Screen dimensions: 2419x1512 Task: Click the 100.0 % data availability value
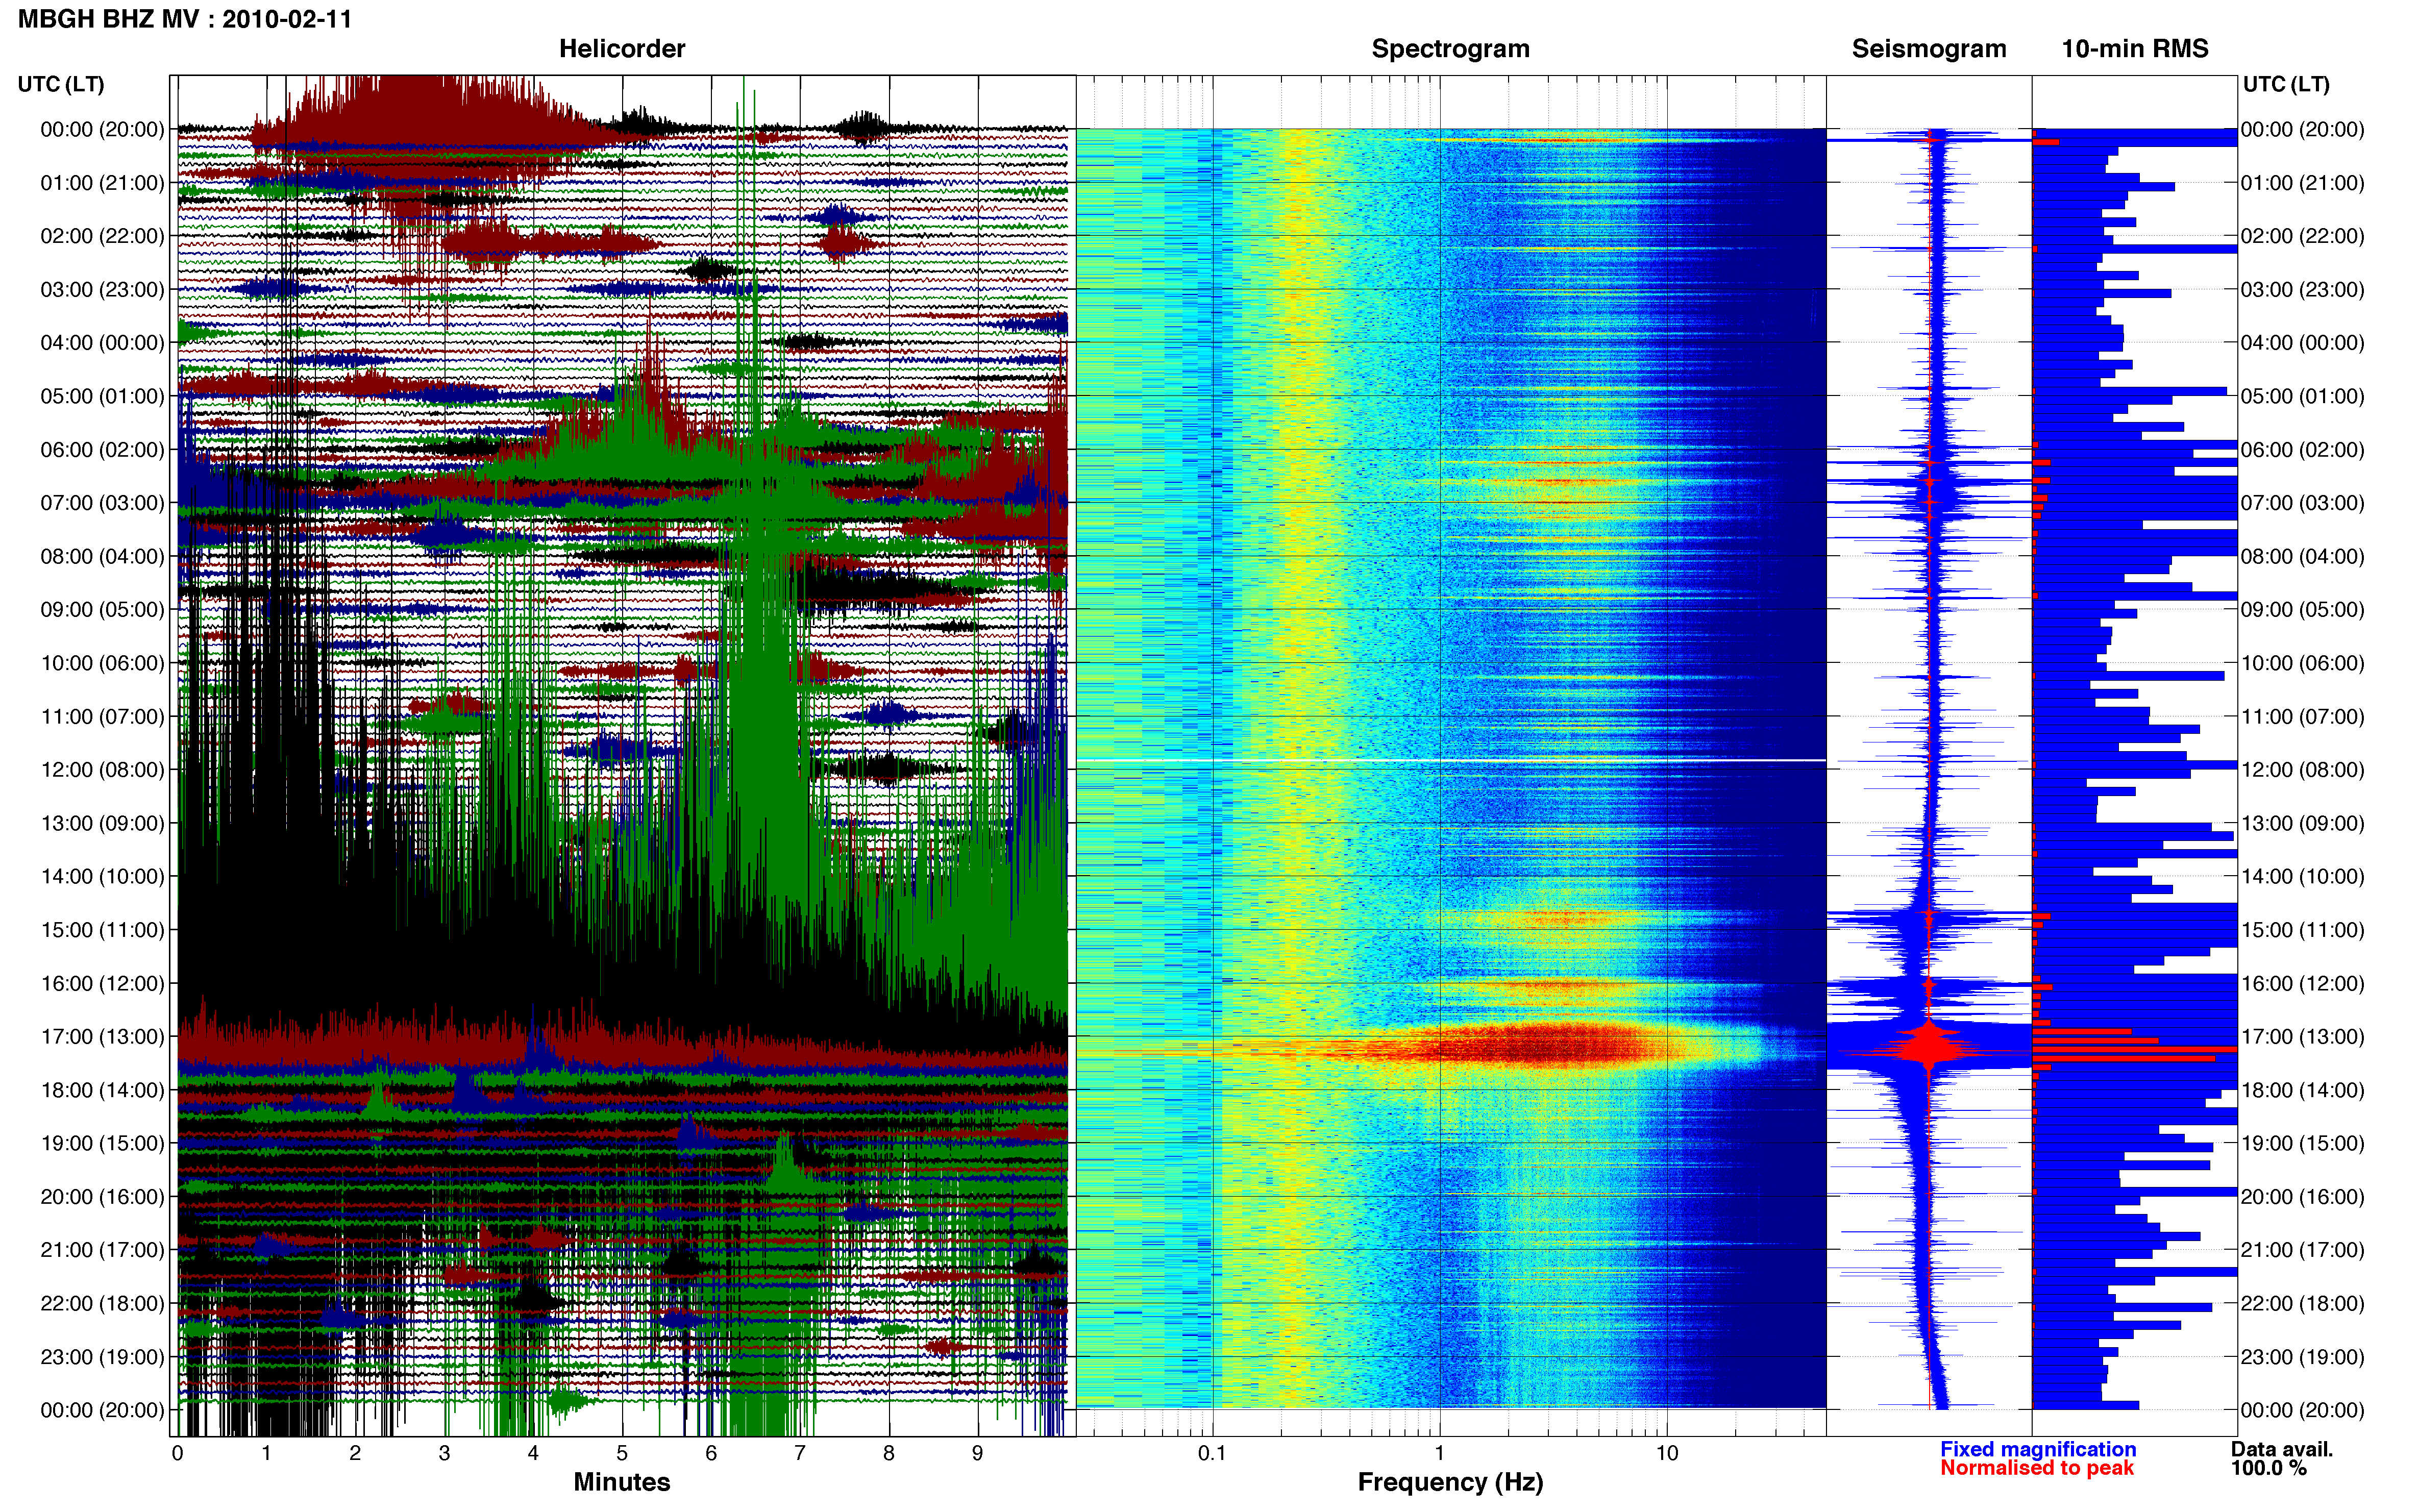(2268, 1468)
